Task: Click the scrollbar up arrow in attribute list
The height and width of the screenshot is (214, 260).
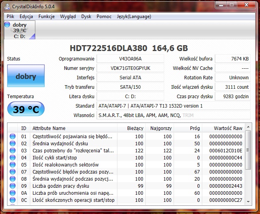Action: (x=248, y=127)
